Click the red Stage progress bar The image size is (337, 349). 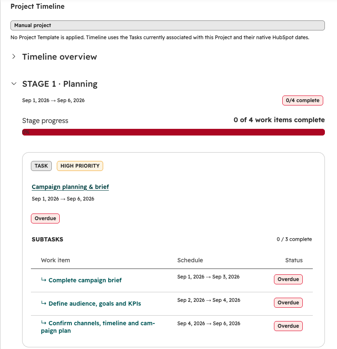tap(173, 132)
